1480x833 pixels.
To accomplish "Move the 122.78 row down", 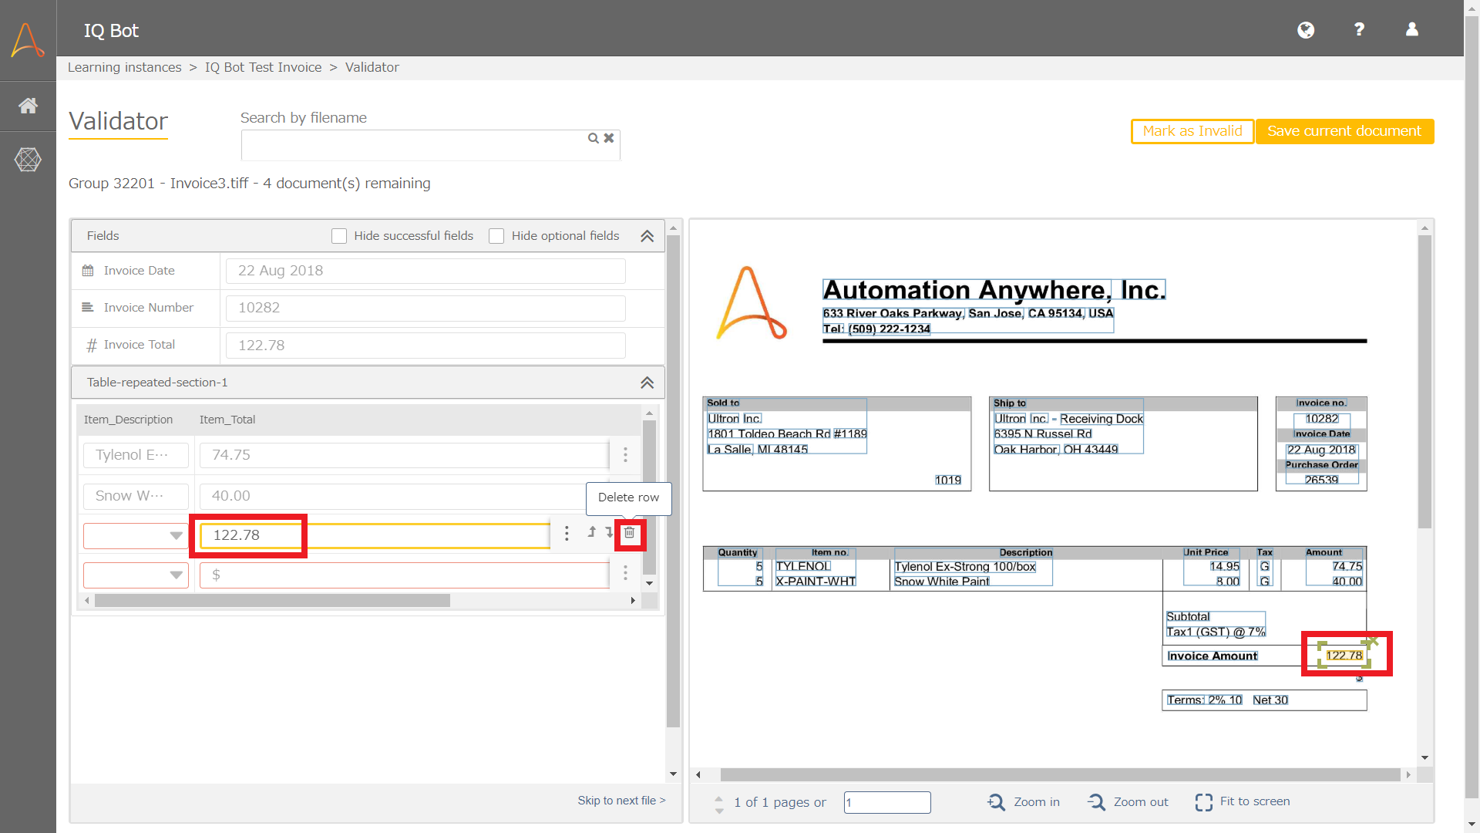I will point(609,532).
